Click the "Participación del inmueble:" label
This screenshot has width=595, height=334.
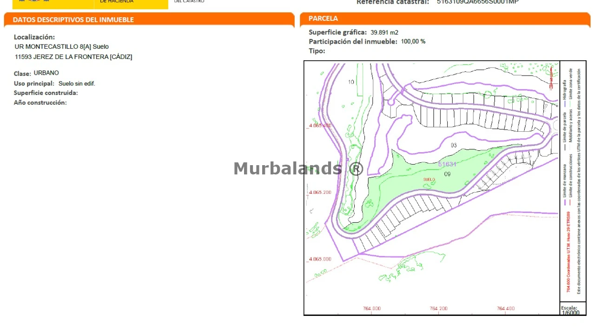tap(353, 41)
